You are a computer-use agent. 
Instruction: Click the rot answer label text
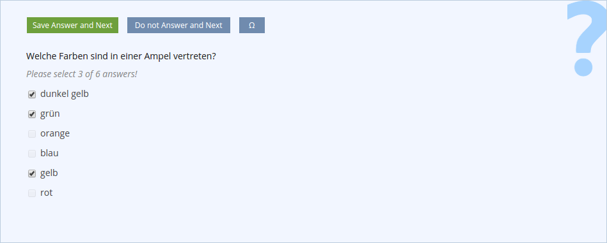(47, 193)
